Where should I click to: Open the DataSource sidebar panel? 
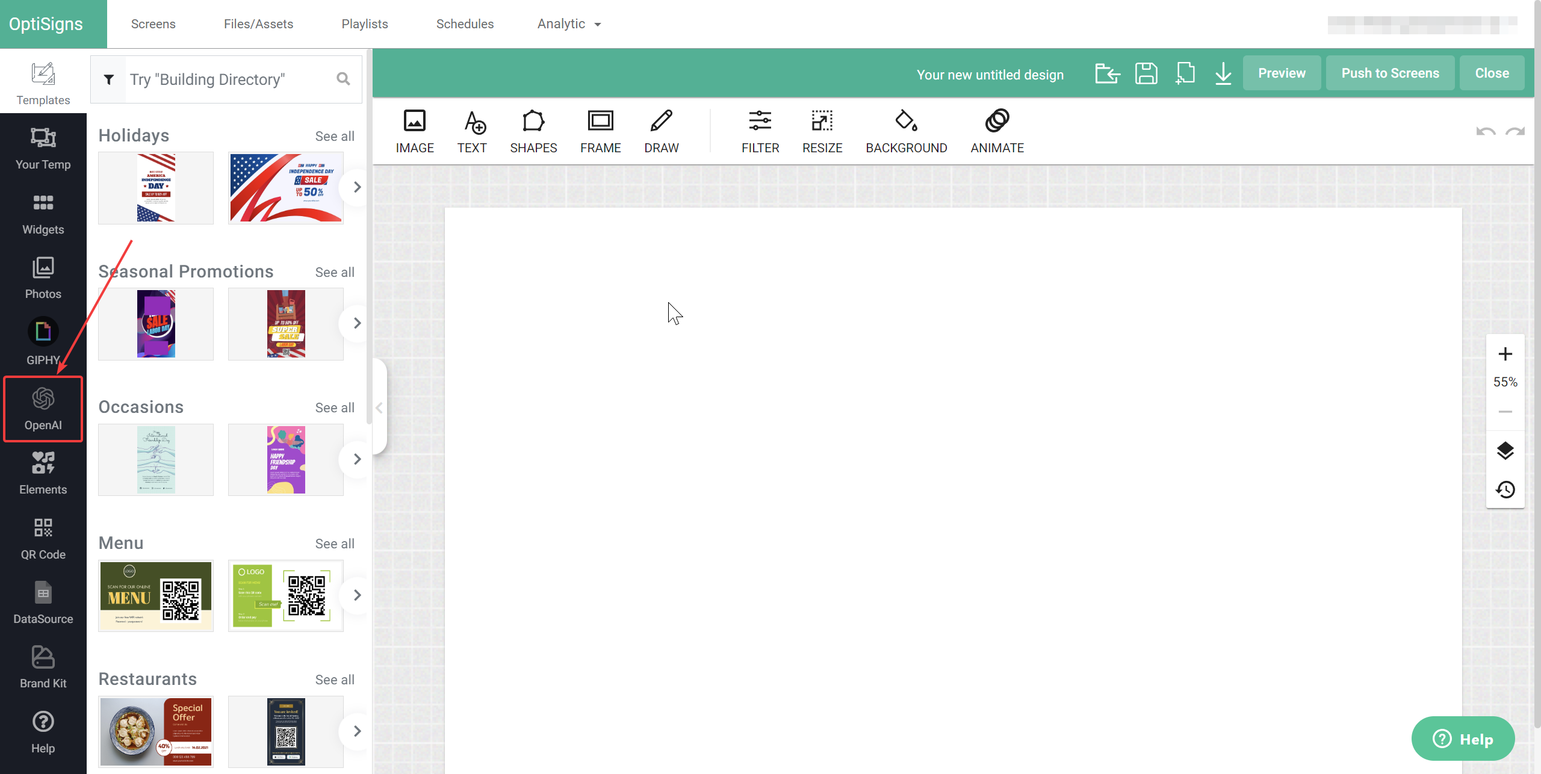pos(43,603)
